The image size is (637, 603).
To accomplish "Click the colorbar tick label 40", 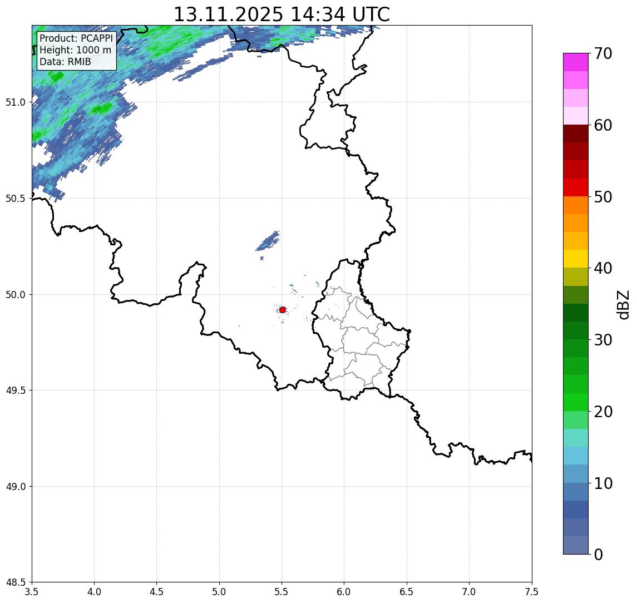I will coord(603,268).
